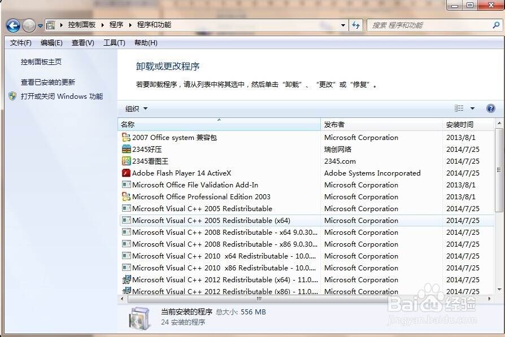Click Adobe Systems Incorporated publisher cell
The height and width of the screenshot is (337, 505).
coord(372,173)
